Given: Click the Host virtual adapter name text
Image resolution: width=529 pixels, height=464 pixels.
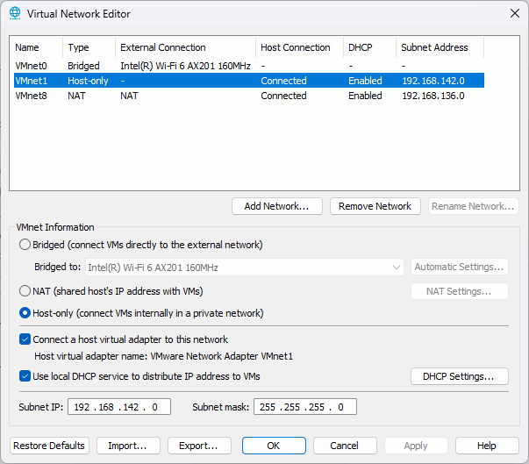Looking at the screenshot, I should [x=164, y=356].
